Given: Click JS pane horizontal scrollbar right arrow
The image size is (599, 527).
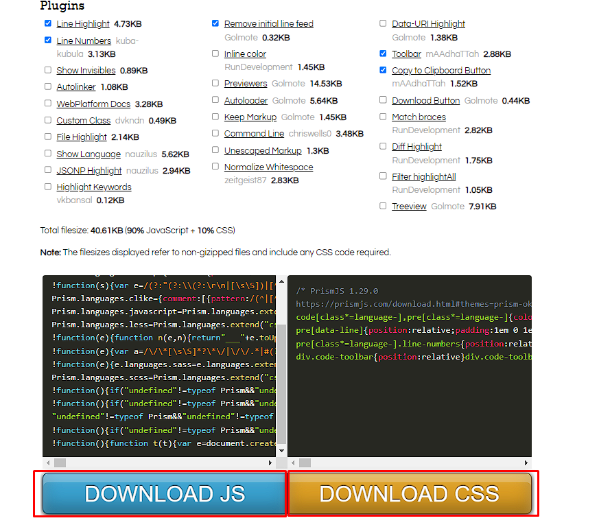Looking at the screenshot, I should point(270,462).
